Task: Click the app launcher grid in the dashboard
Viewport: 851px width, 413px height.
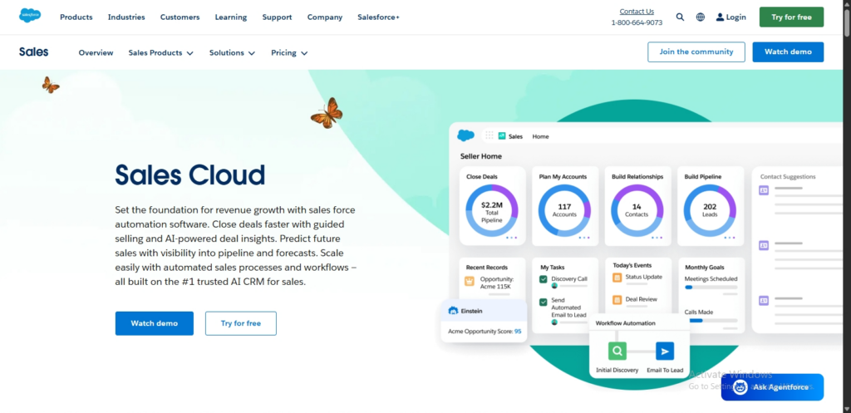Action: click(489, 136)
